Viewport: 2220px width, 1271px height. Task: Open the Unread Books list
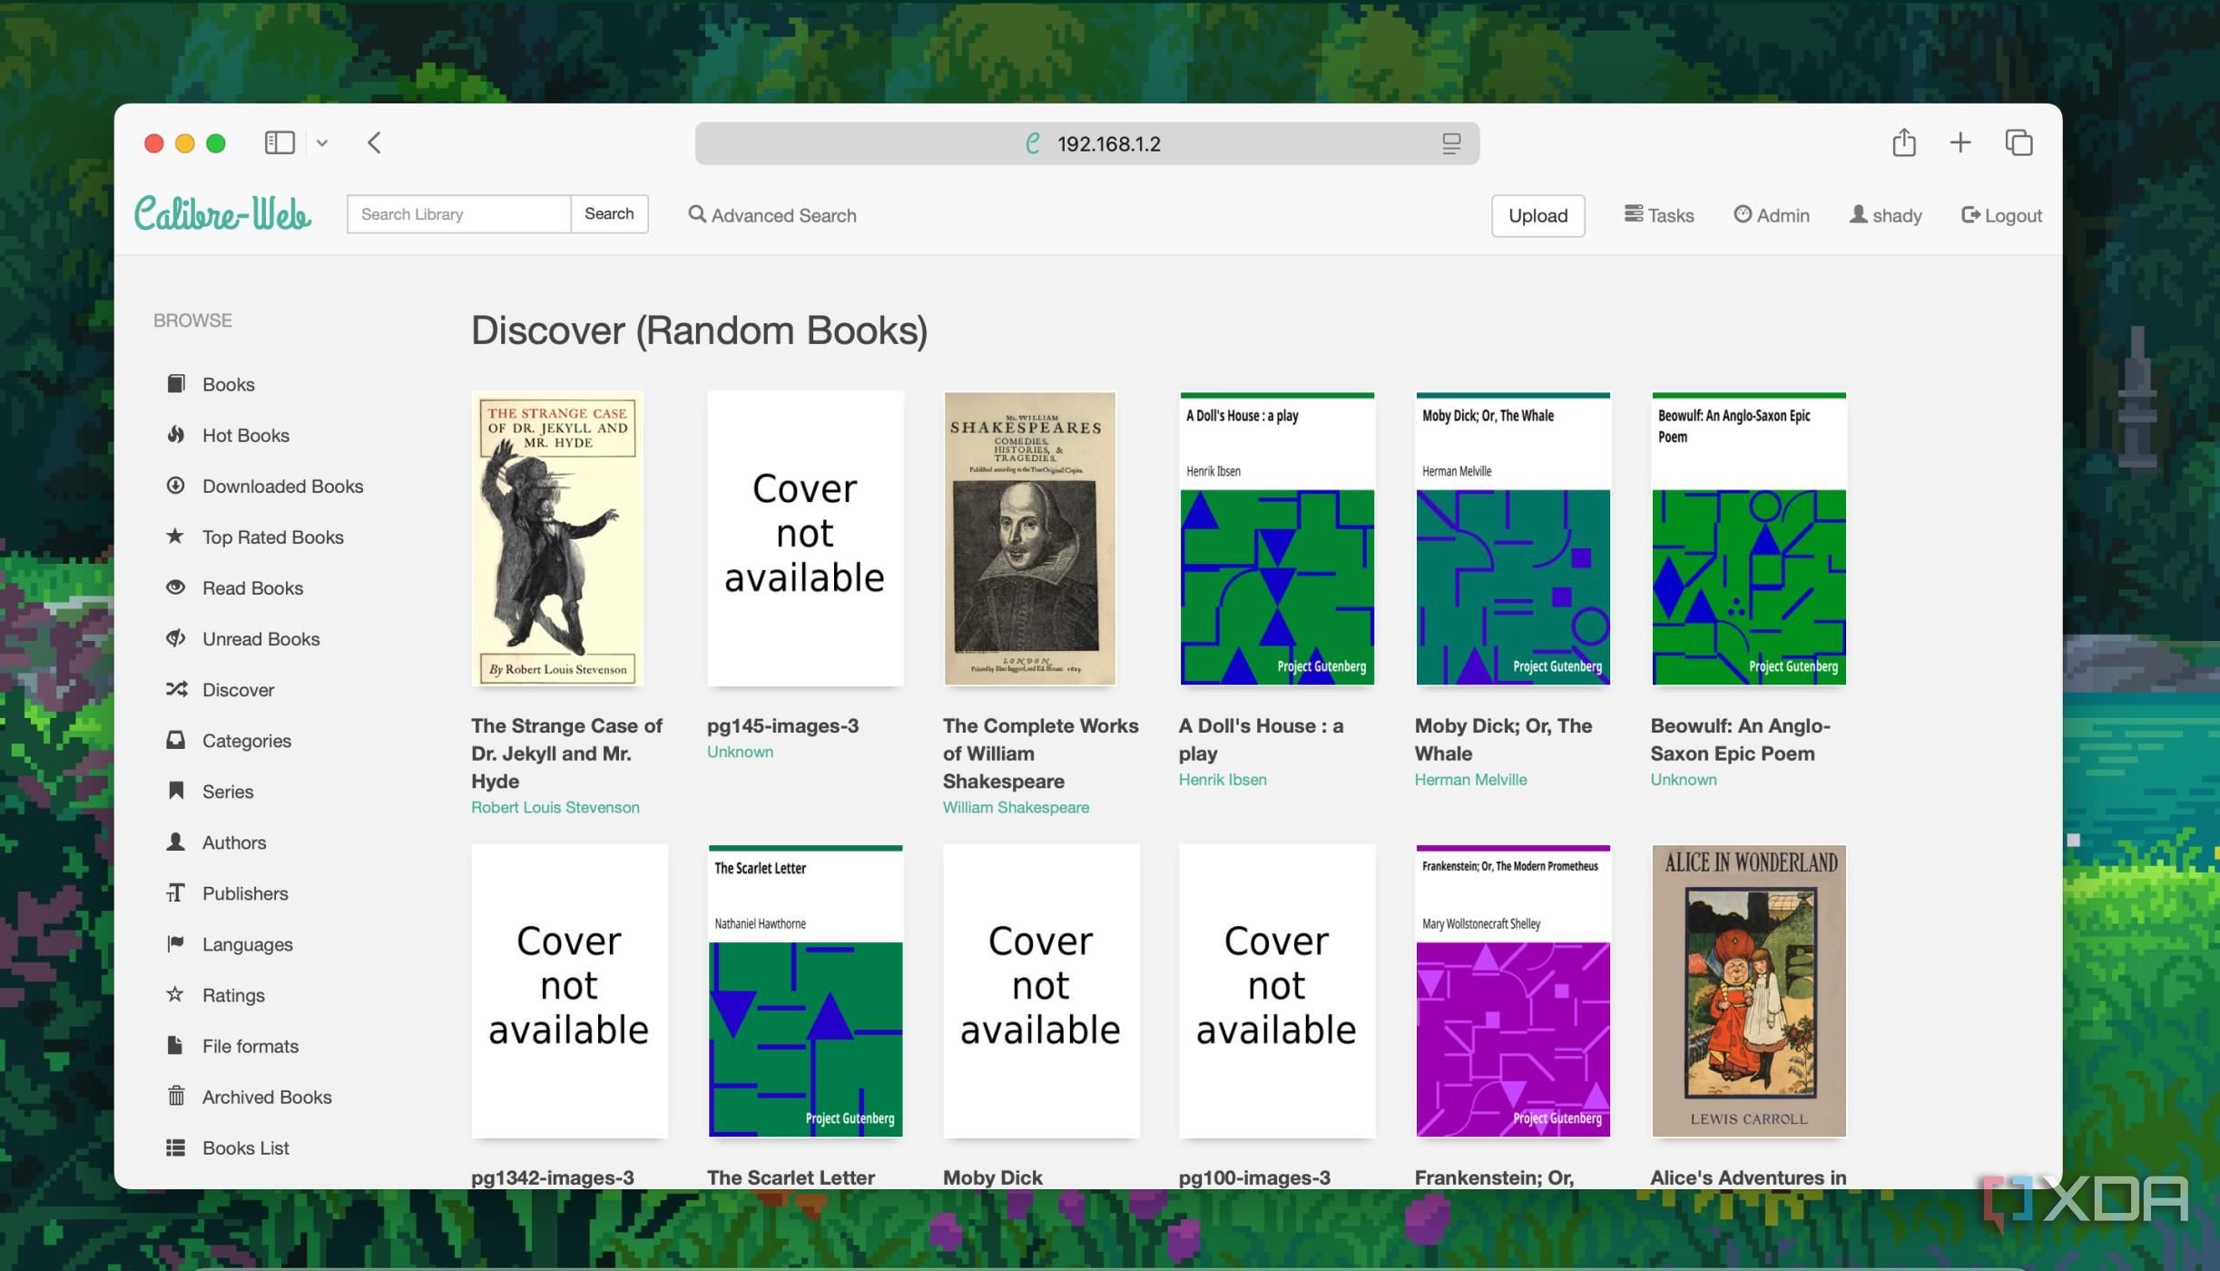click(261, 638)
